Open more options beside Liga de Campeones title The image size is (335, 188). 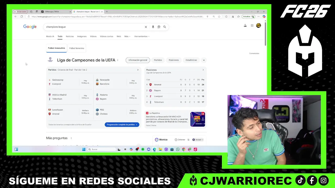118,60
